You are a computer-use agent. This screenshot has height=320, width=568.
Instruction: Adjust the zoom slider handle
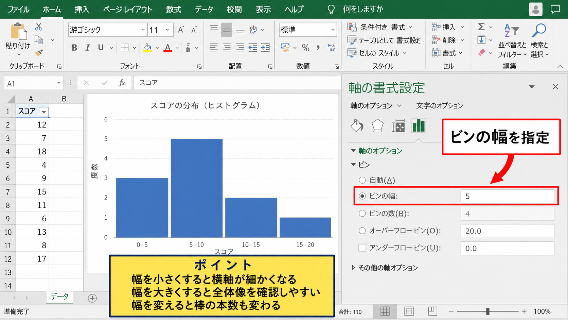point(488,311)
